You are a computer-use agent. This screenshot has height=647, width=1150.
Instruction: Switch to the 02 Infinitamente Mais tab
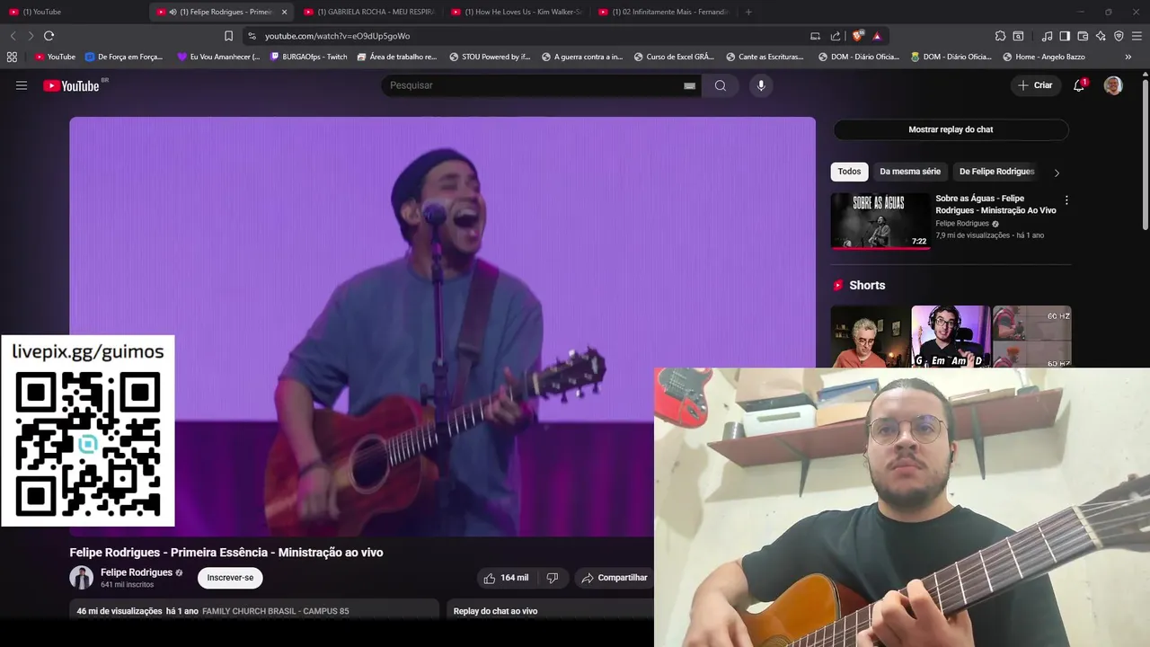(664, 12)
